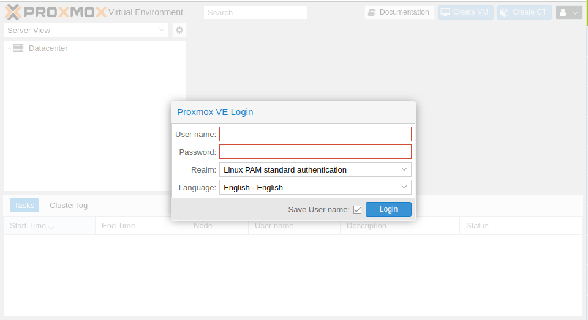The width and height of the screenshot is (588, 320).
Task: Select Datacenter in the tree
Action: (x=48, y=48)
